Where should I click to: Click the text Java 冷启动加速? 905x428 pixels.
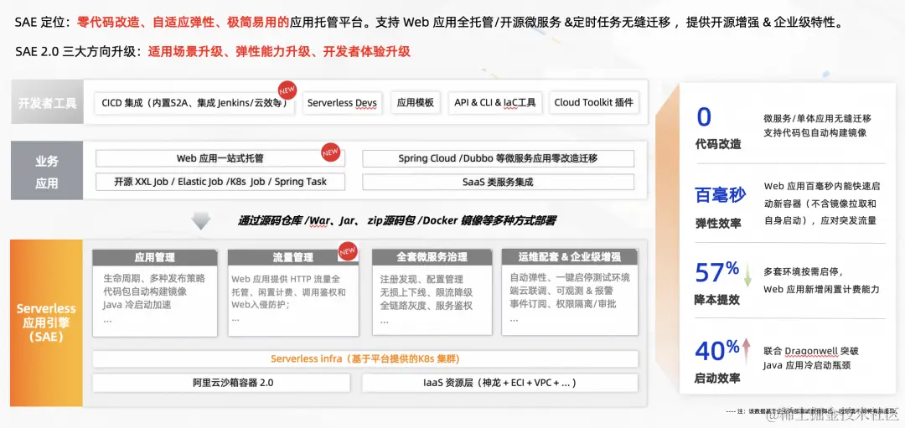coord(137,305)
